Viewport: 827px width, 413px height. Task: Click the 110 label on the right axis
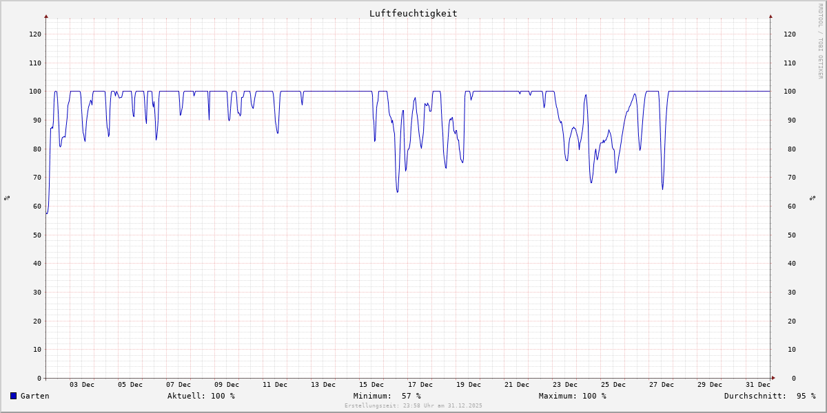(x=789, y=63)
